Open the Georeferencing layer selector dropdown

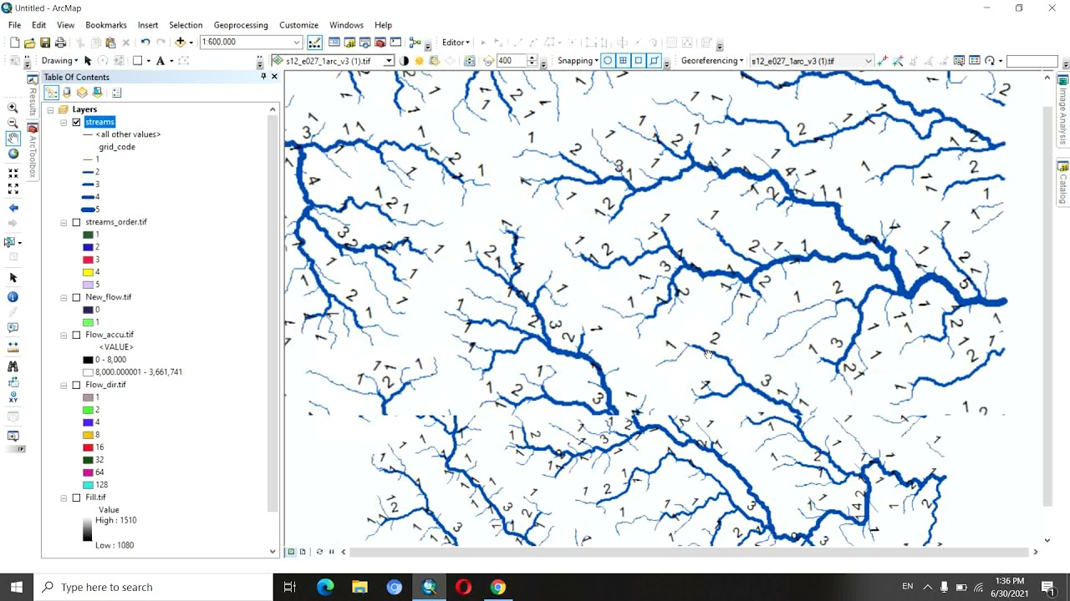[x=868, y=61]
